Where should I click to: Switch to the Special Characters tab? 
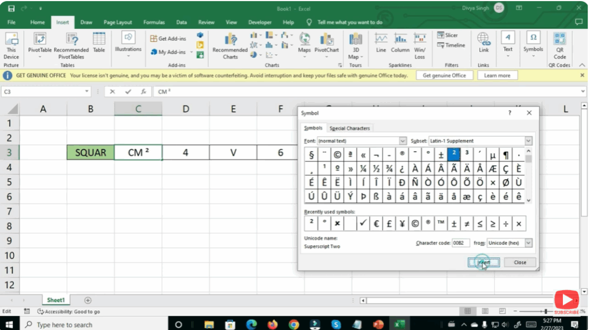(x=350, y=128)
